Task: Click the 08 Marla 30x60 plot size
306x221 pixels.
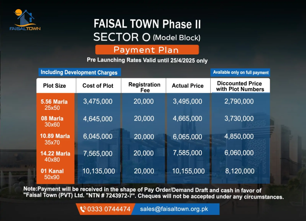Action: tap(53, 121)
